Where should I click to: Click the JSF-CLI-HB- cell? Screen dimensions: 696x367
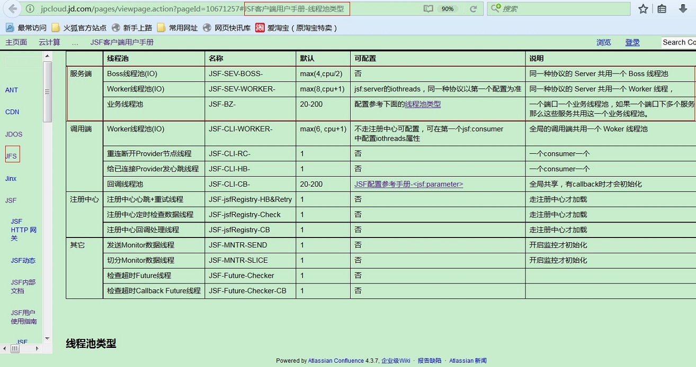[251, 169]
